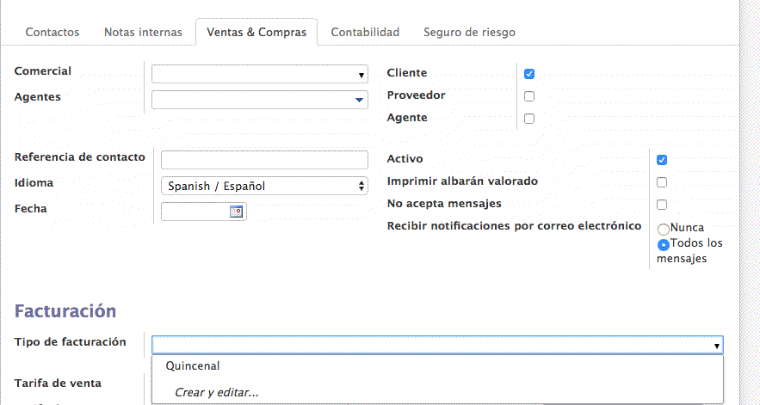Open the Notas internas tab
The image size is (760, 405).
point(143,32)
